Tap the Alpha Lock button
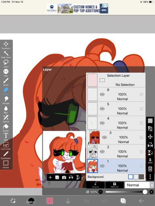 [115, 185]
